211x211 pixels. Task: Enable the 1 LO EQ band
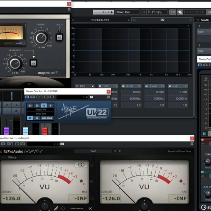pos(100,86)
